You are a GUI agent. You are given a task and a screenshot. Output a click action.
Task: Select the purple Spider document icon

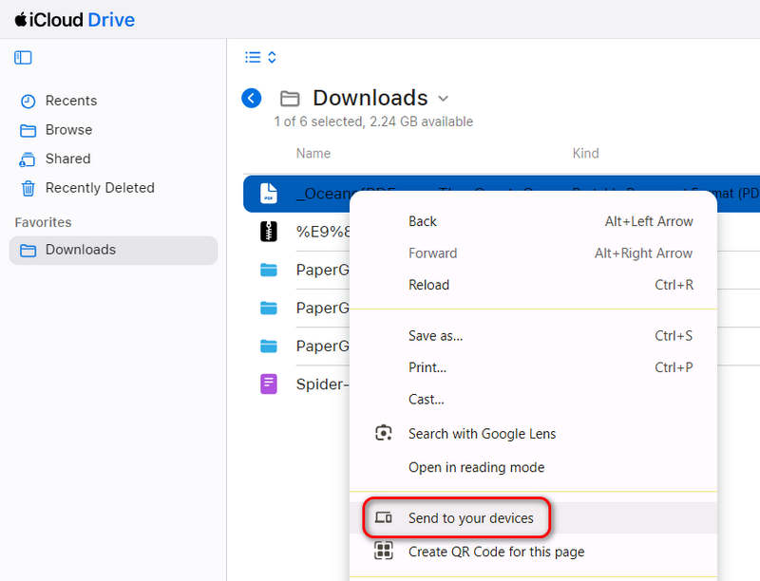click(269, 384)
